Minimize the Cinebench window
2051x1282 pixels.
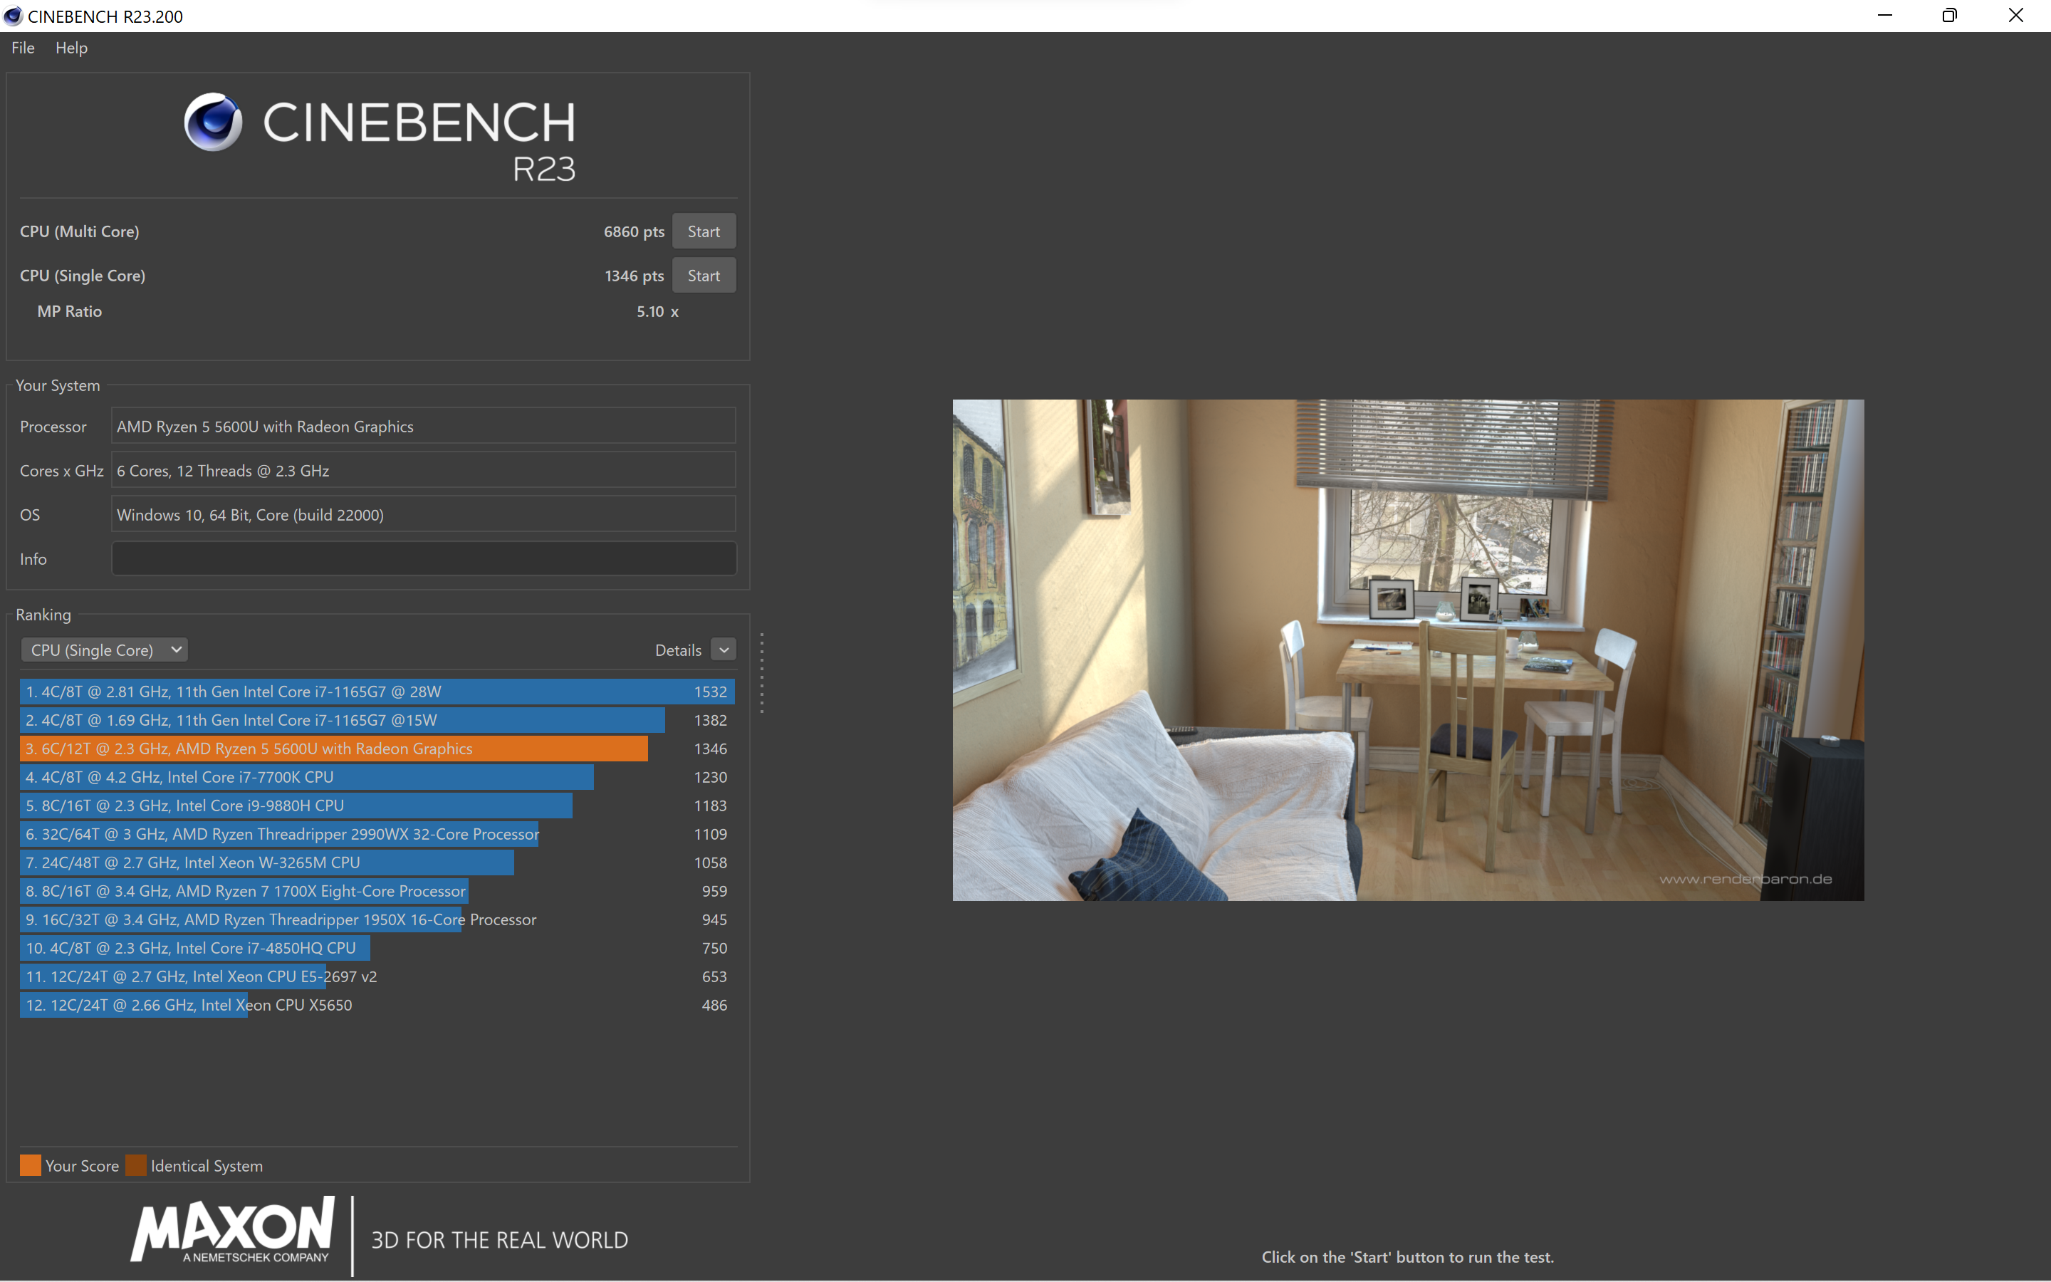(1885, 15)
